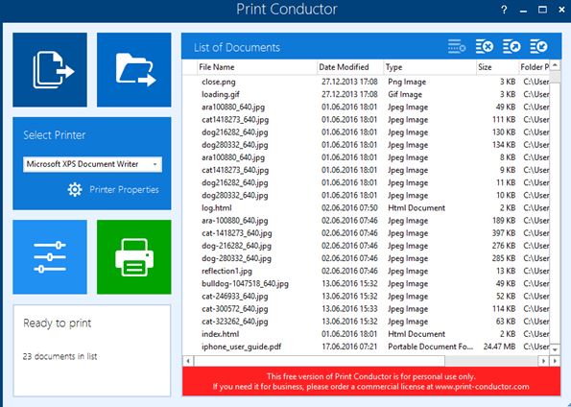Image resolution: width=571 pixels, height=407 pixels.
Task: Select cat-300572_640.jpg file
Action: pyautogui.click(x=366, y=309)
